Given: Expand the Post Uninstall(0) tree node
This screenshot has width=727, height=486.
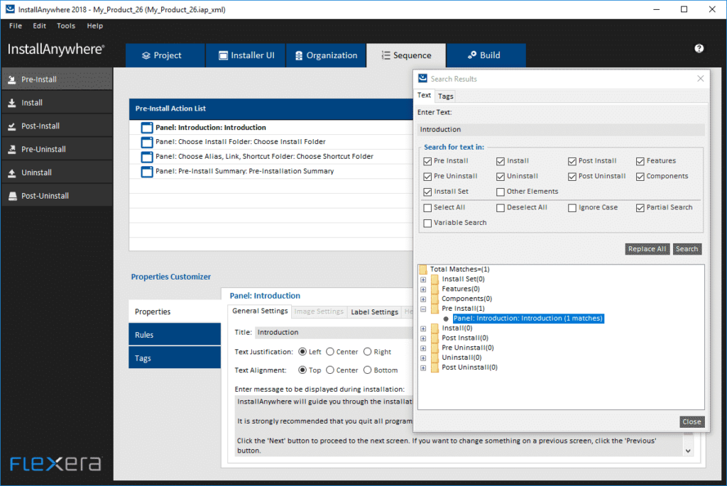Looking at the screenshot, I should click(x=423, y=368).
